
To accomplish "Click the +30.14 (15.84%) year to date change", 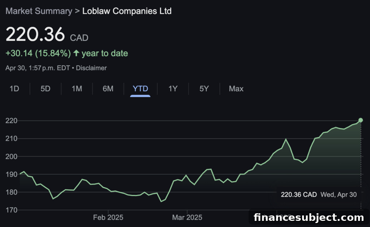I will tap(66, 53).
